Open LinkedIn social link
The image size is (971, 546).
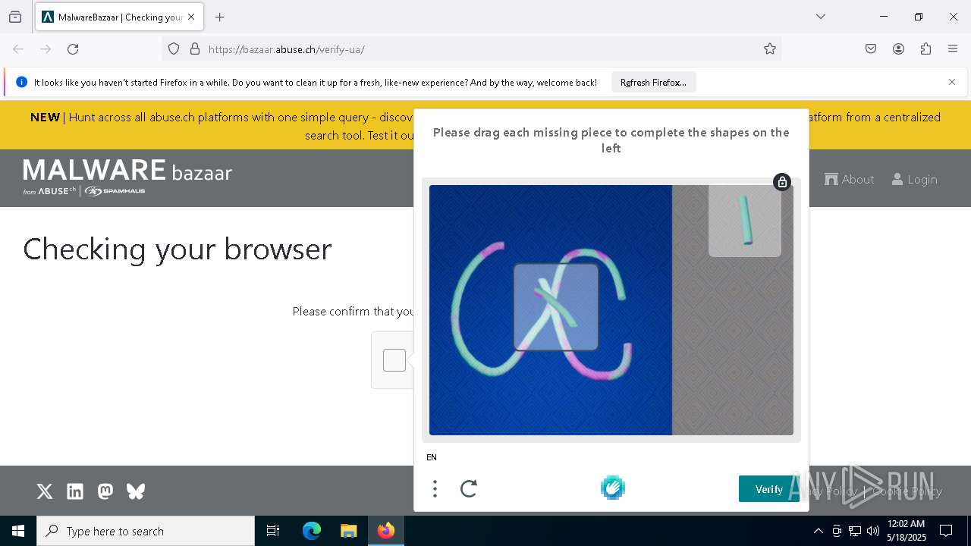tap(75, 491)
